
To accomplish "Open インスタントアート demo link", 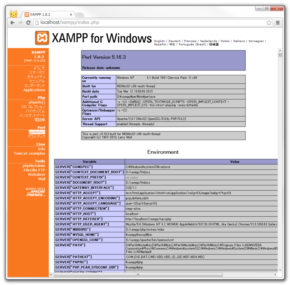I will pos(32,115).
